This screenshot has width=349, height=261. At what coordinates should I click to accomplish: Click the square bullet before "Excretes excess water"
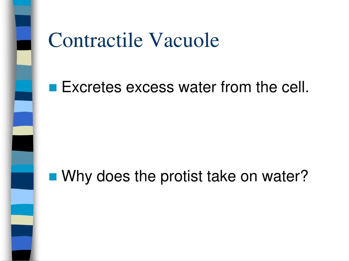point(53,88)
